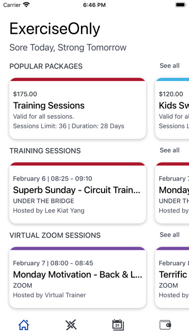Open Superb Sunday Circuit Training session card
The width and height of the screenshot is (189, 336).
pyautogui.click(x=78, y=193)
